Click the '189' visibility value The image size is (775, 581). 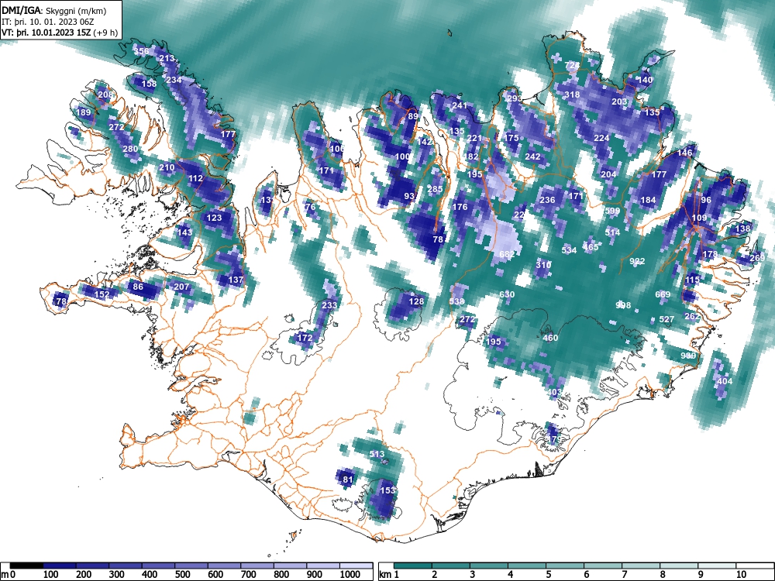point(84,112)
